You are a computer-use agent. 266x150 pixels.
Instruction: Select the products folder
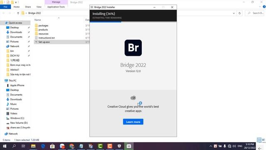43,30
